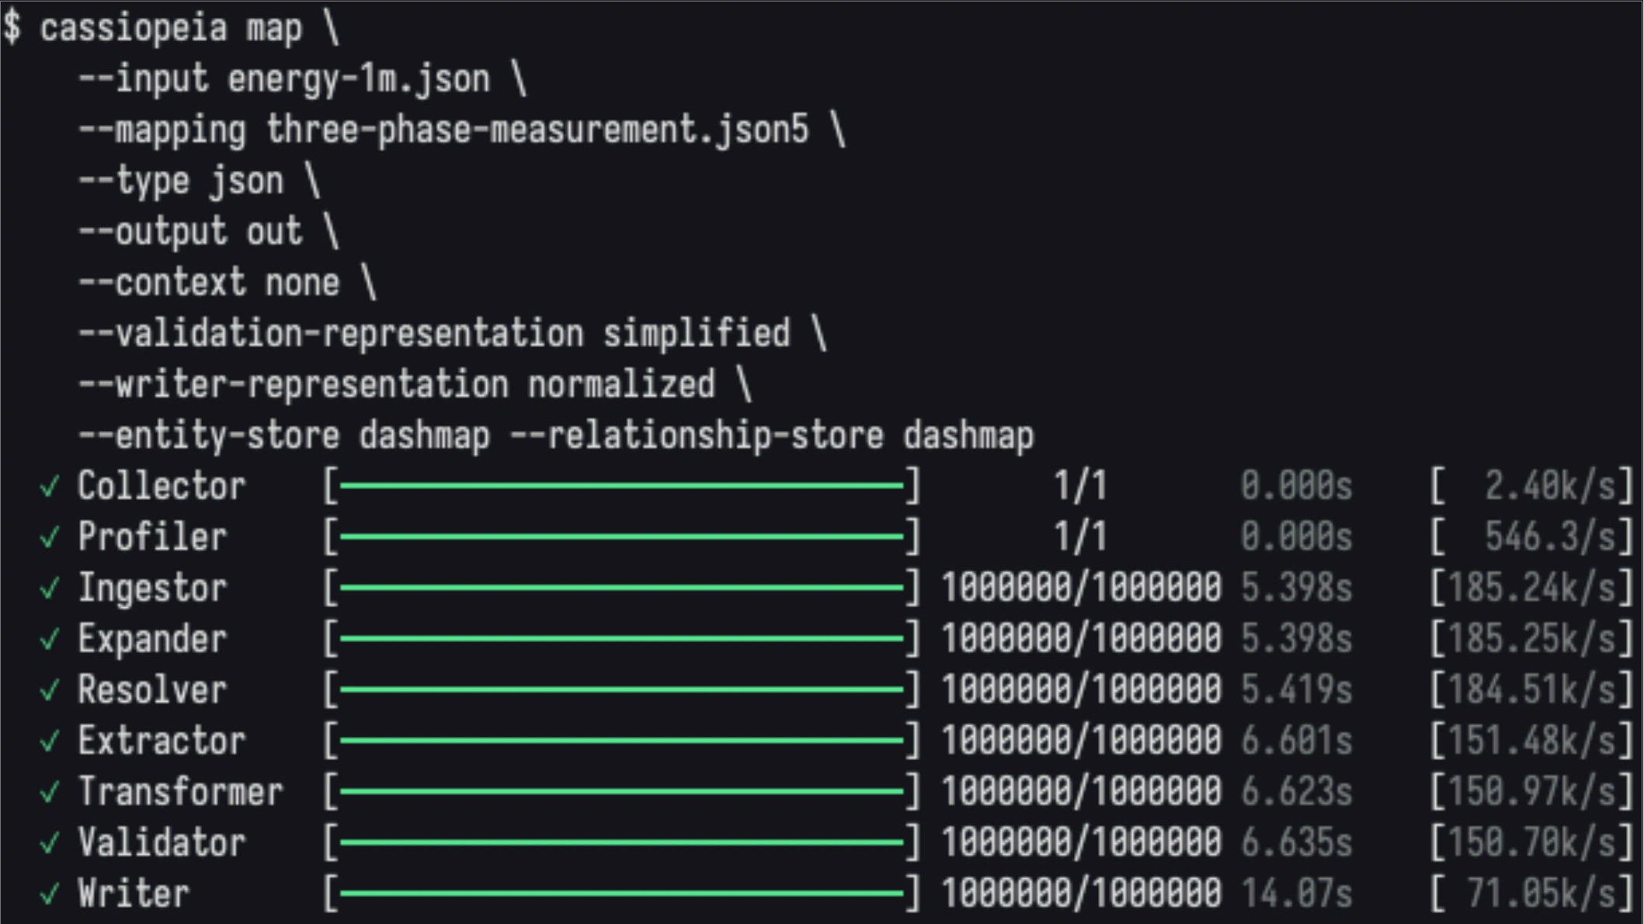Click the three-phase-measurement.json5 mapping file
The image size is (1644, 924).
pos(537,130)
